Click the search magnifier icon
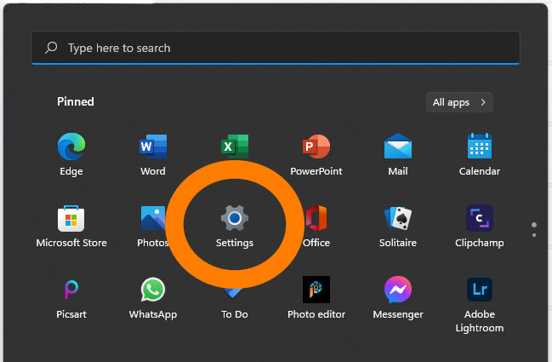This screenshot has width=552, height=362. [x=51, y=48]
